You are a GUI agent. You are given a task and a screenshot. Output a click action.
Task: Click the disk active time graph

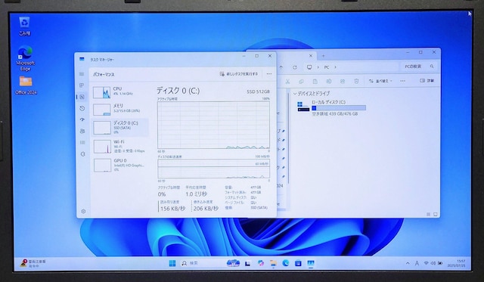coord(213,125)
